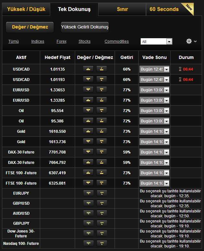The height and width of the screenshot is (251, 204).
Task: Filter by Forex link
Action: [62, 41]
